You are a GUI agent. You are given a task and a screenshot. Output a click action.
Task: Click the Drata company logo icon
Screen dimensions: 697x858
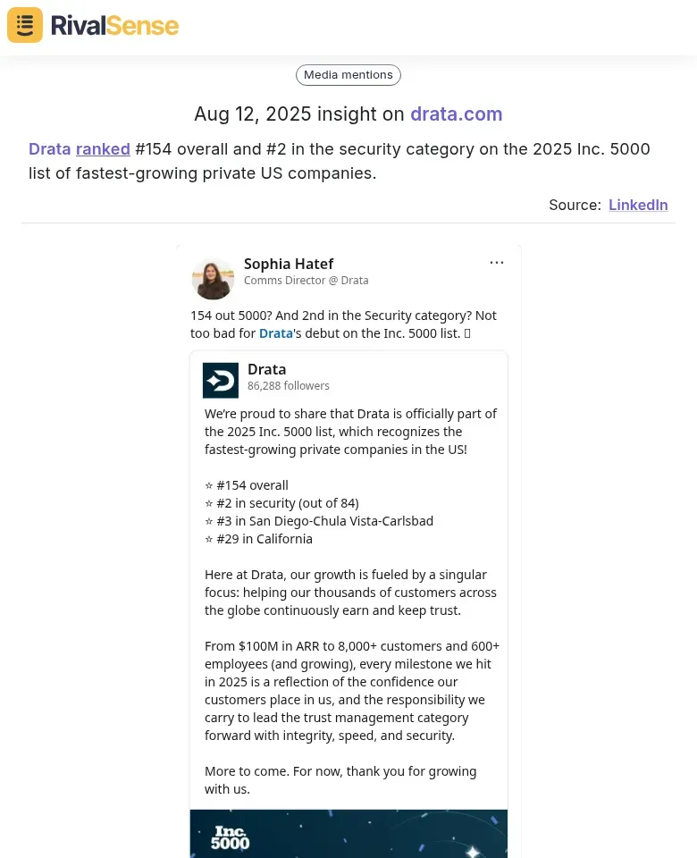point(221,380)
